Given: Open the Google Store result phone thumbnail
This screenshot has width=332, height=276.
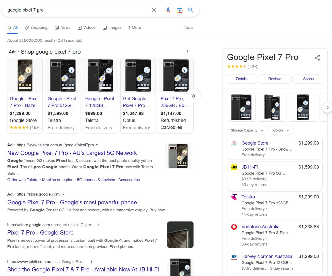Looking at the screenshot, I should 180,235.
